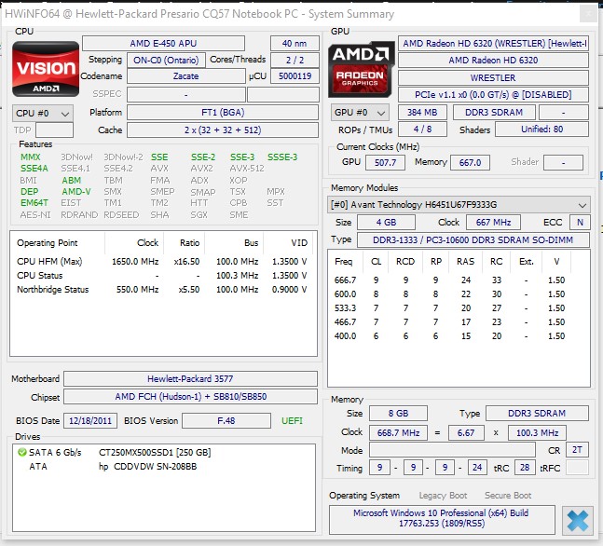The height and width of the screenshot is (546, 603).
Task: Click the GPU memory clock 667.0 value
Action: tap(470, 162)
